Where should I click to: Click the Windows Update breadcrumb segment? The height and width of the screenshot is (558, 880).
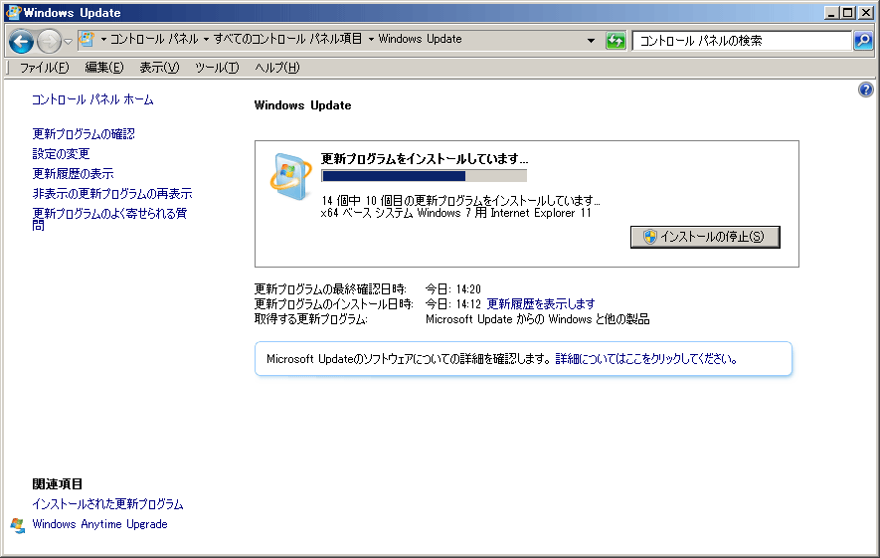click(x=420, y=40)
